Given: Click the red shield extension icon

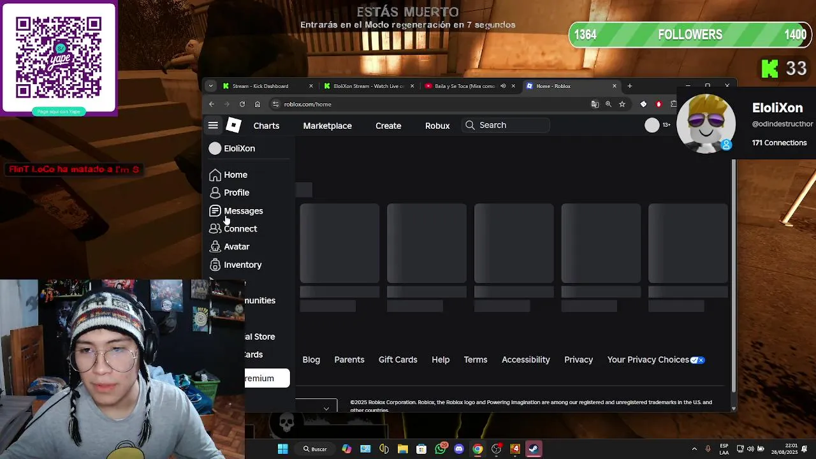Looking at the screenshot, I should coord(659,104).
